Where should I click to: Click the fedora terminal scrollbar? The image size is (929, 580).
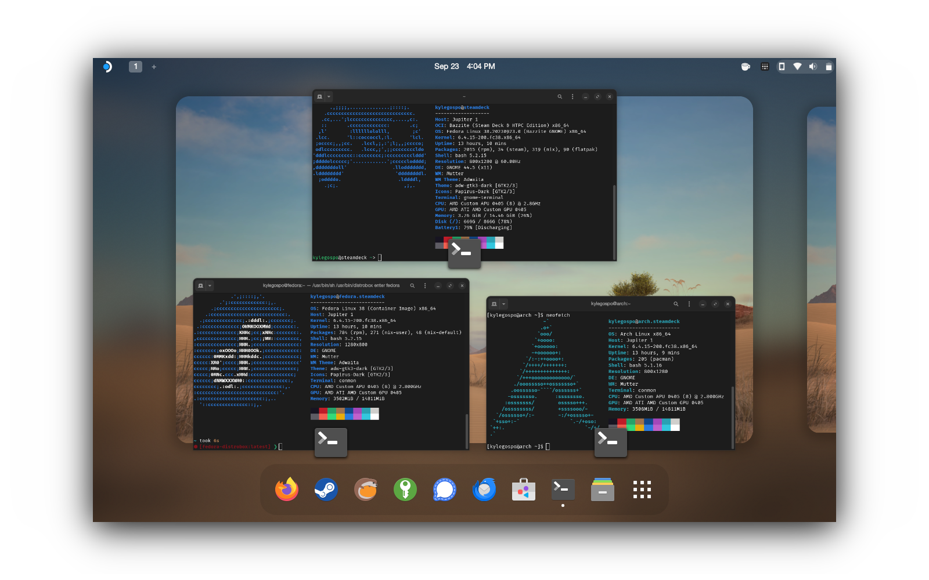[x=466, y=431]
